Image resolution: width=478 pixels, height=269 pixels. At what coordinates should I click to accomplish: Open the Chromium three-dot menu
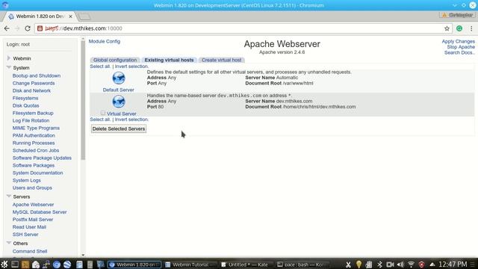(471, 28)
